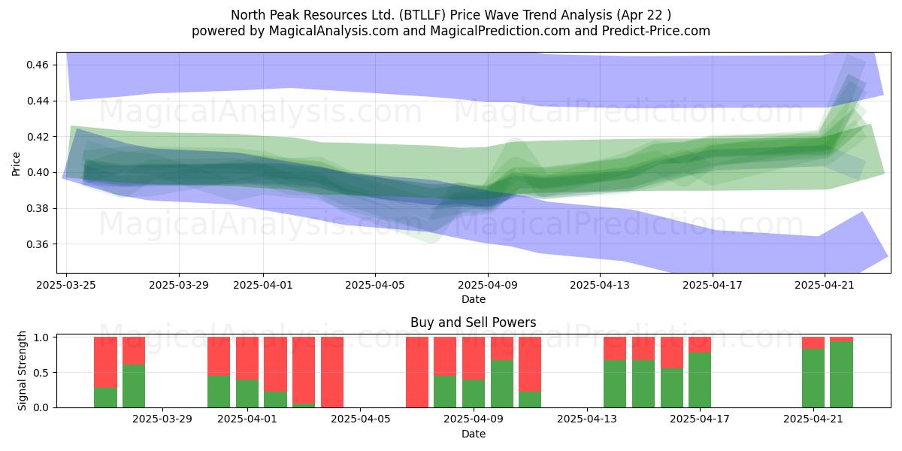The width and height of the screenshot is (902, 451).
Task: Click the 2025-04-01 date tick under price chart
Action: click(x=263, y=285)
